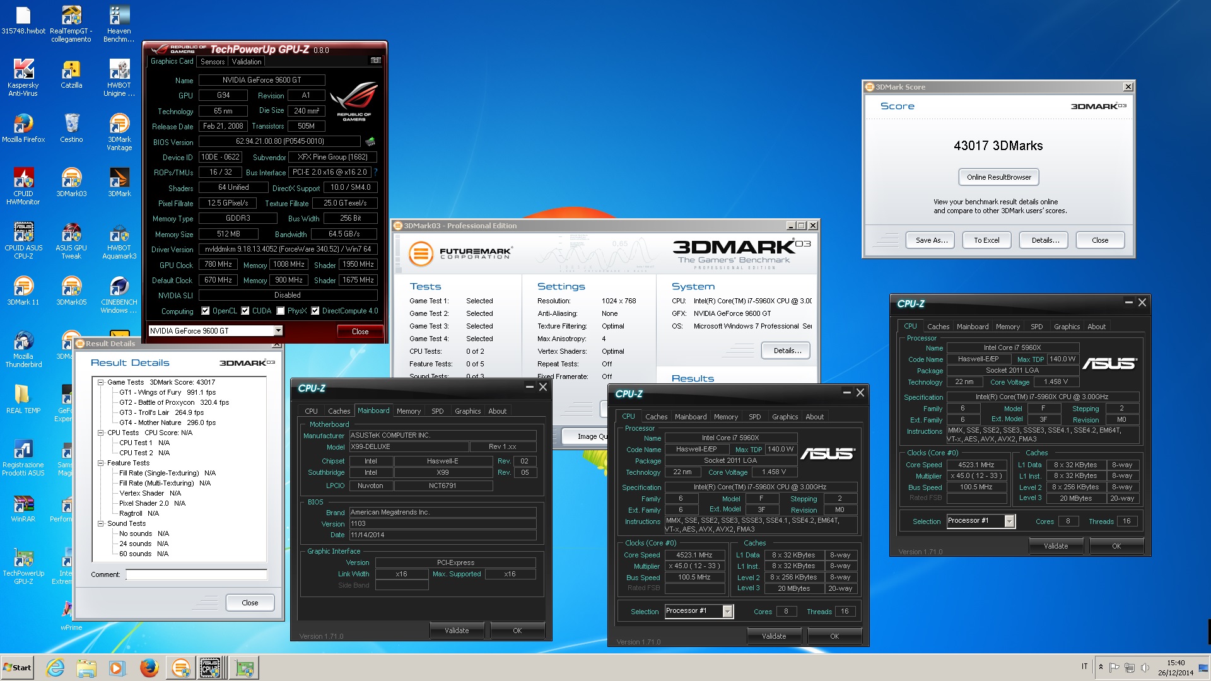1211x681 pixels.
Task: Collapse CPU Tests tree node
Action: coord(100,433)
